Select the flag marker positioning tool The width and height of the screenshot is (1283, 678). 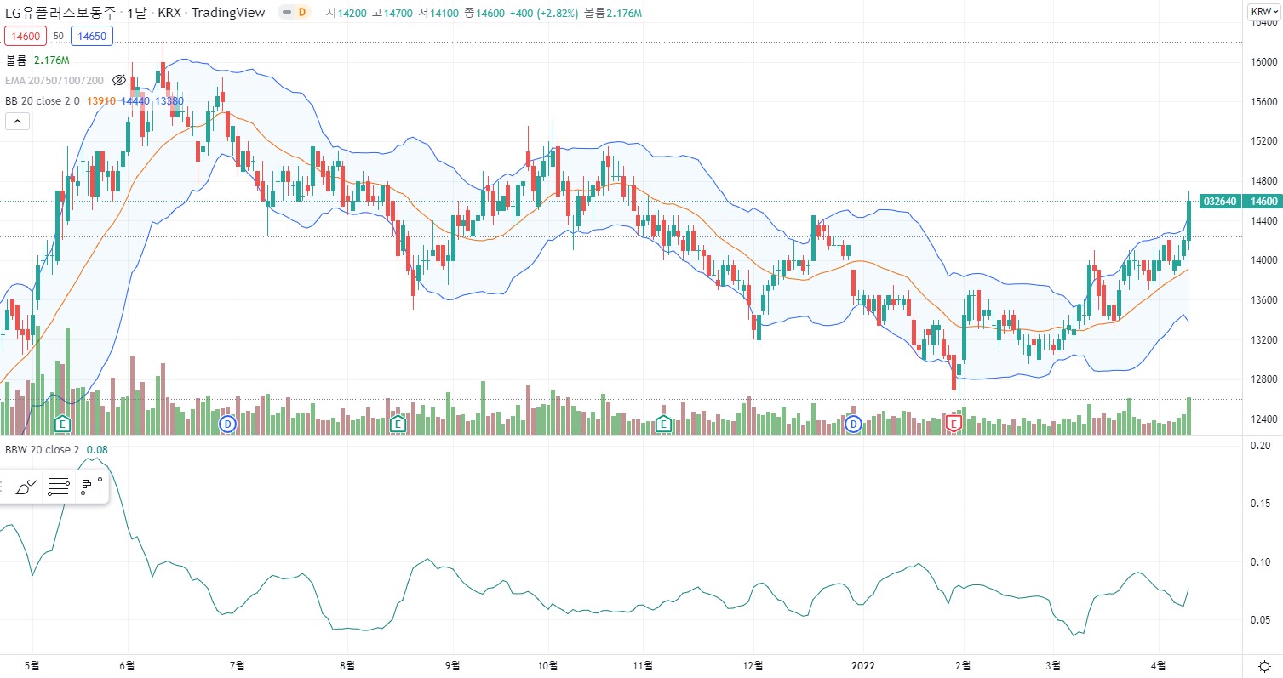point(91,487)
